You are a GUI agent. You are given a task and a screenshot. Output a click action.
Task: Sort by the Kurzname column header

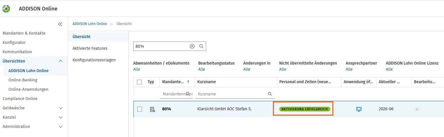207,82
